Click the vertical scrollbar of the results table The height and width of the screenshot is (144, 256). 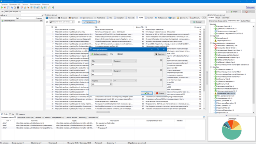[x=204, y=60]
